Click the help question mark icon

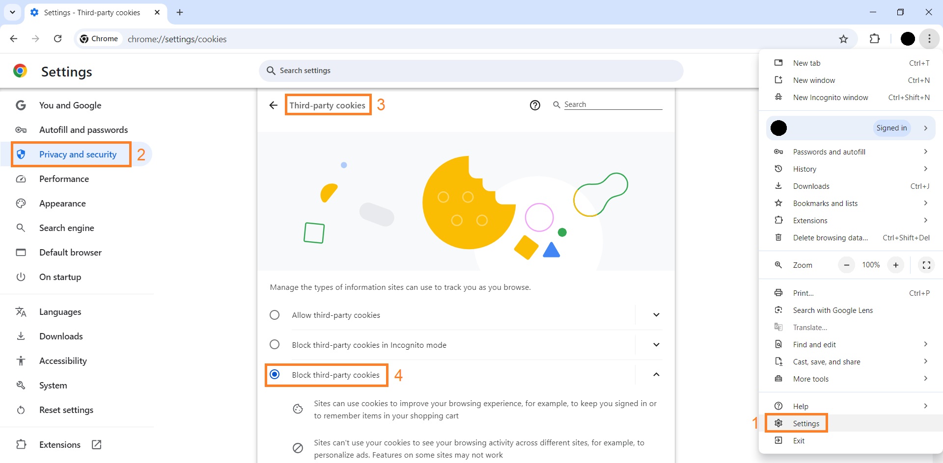pos(535,104)
